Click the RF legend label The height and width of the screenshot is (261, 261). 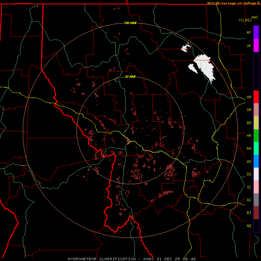249,32
